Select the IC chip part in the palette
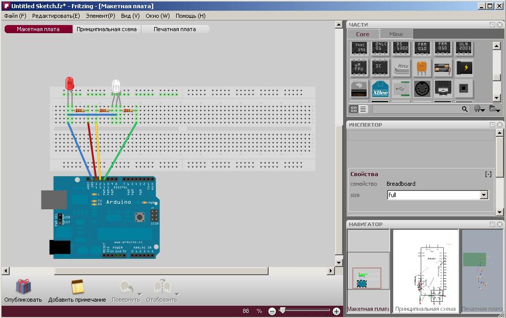506x318 pixels. coord(379,67)
